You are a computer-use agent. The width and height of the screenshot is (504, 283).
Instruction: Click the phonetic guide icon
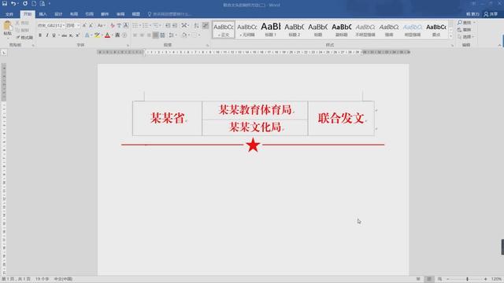pos(119,25)
